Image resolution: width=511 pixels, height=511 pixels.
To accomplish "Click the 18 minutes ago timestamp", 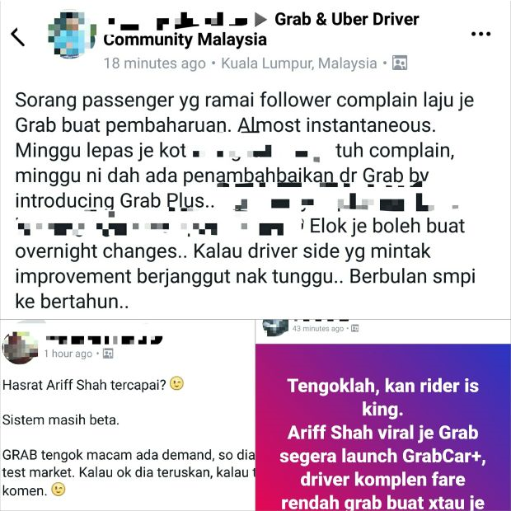I will tap(154, 63).
